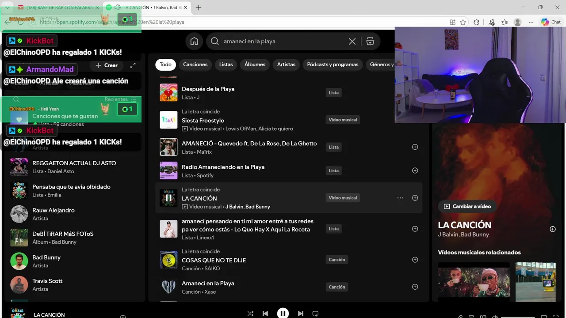Image resolution: width=566 pixels, height=318 pixels.
Task: Open Siesta Freestyle video result
Action: (203, 120)
